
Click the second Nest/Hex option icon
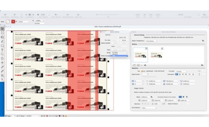[145, 104]
